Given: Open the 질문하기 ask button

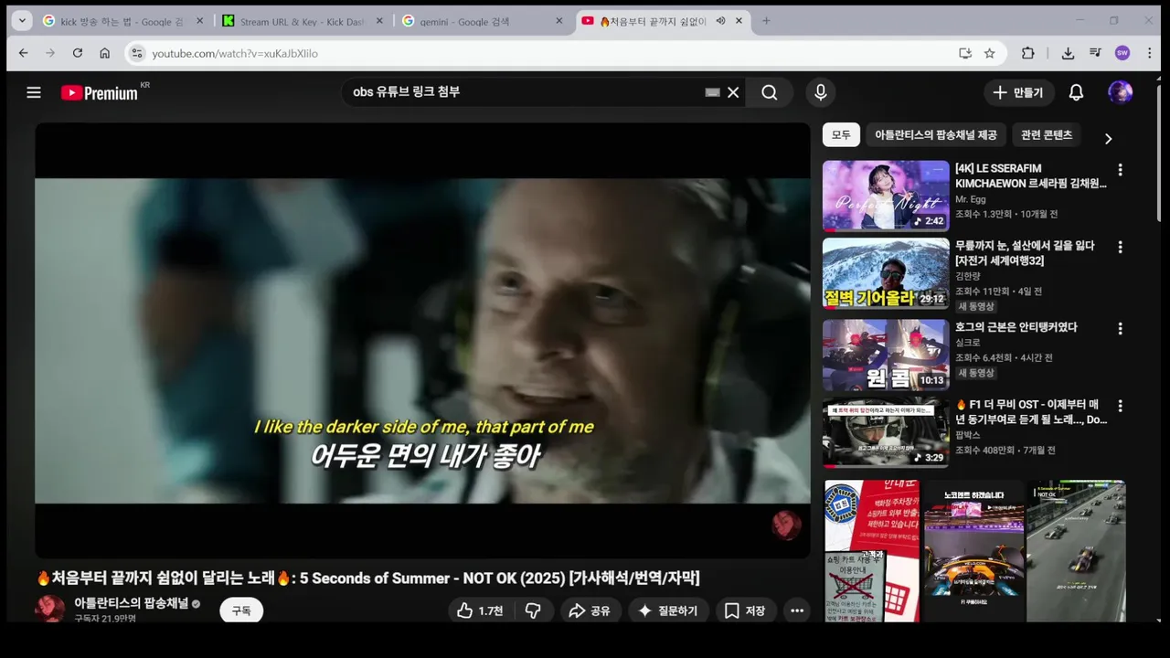Looking at the screenshot, I should pos(668,610).
